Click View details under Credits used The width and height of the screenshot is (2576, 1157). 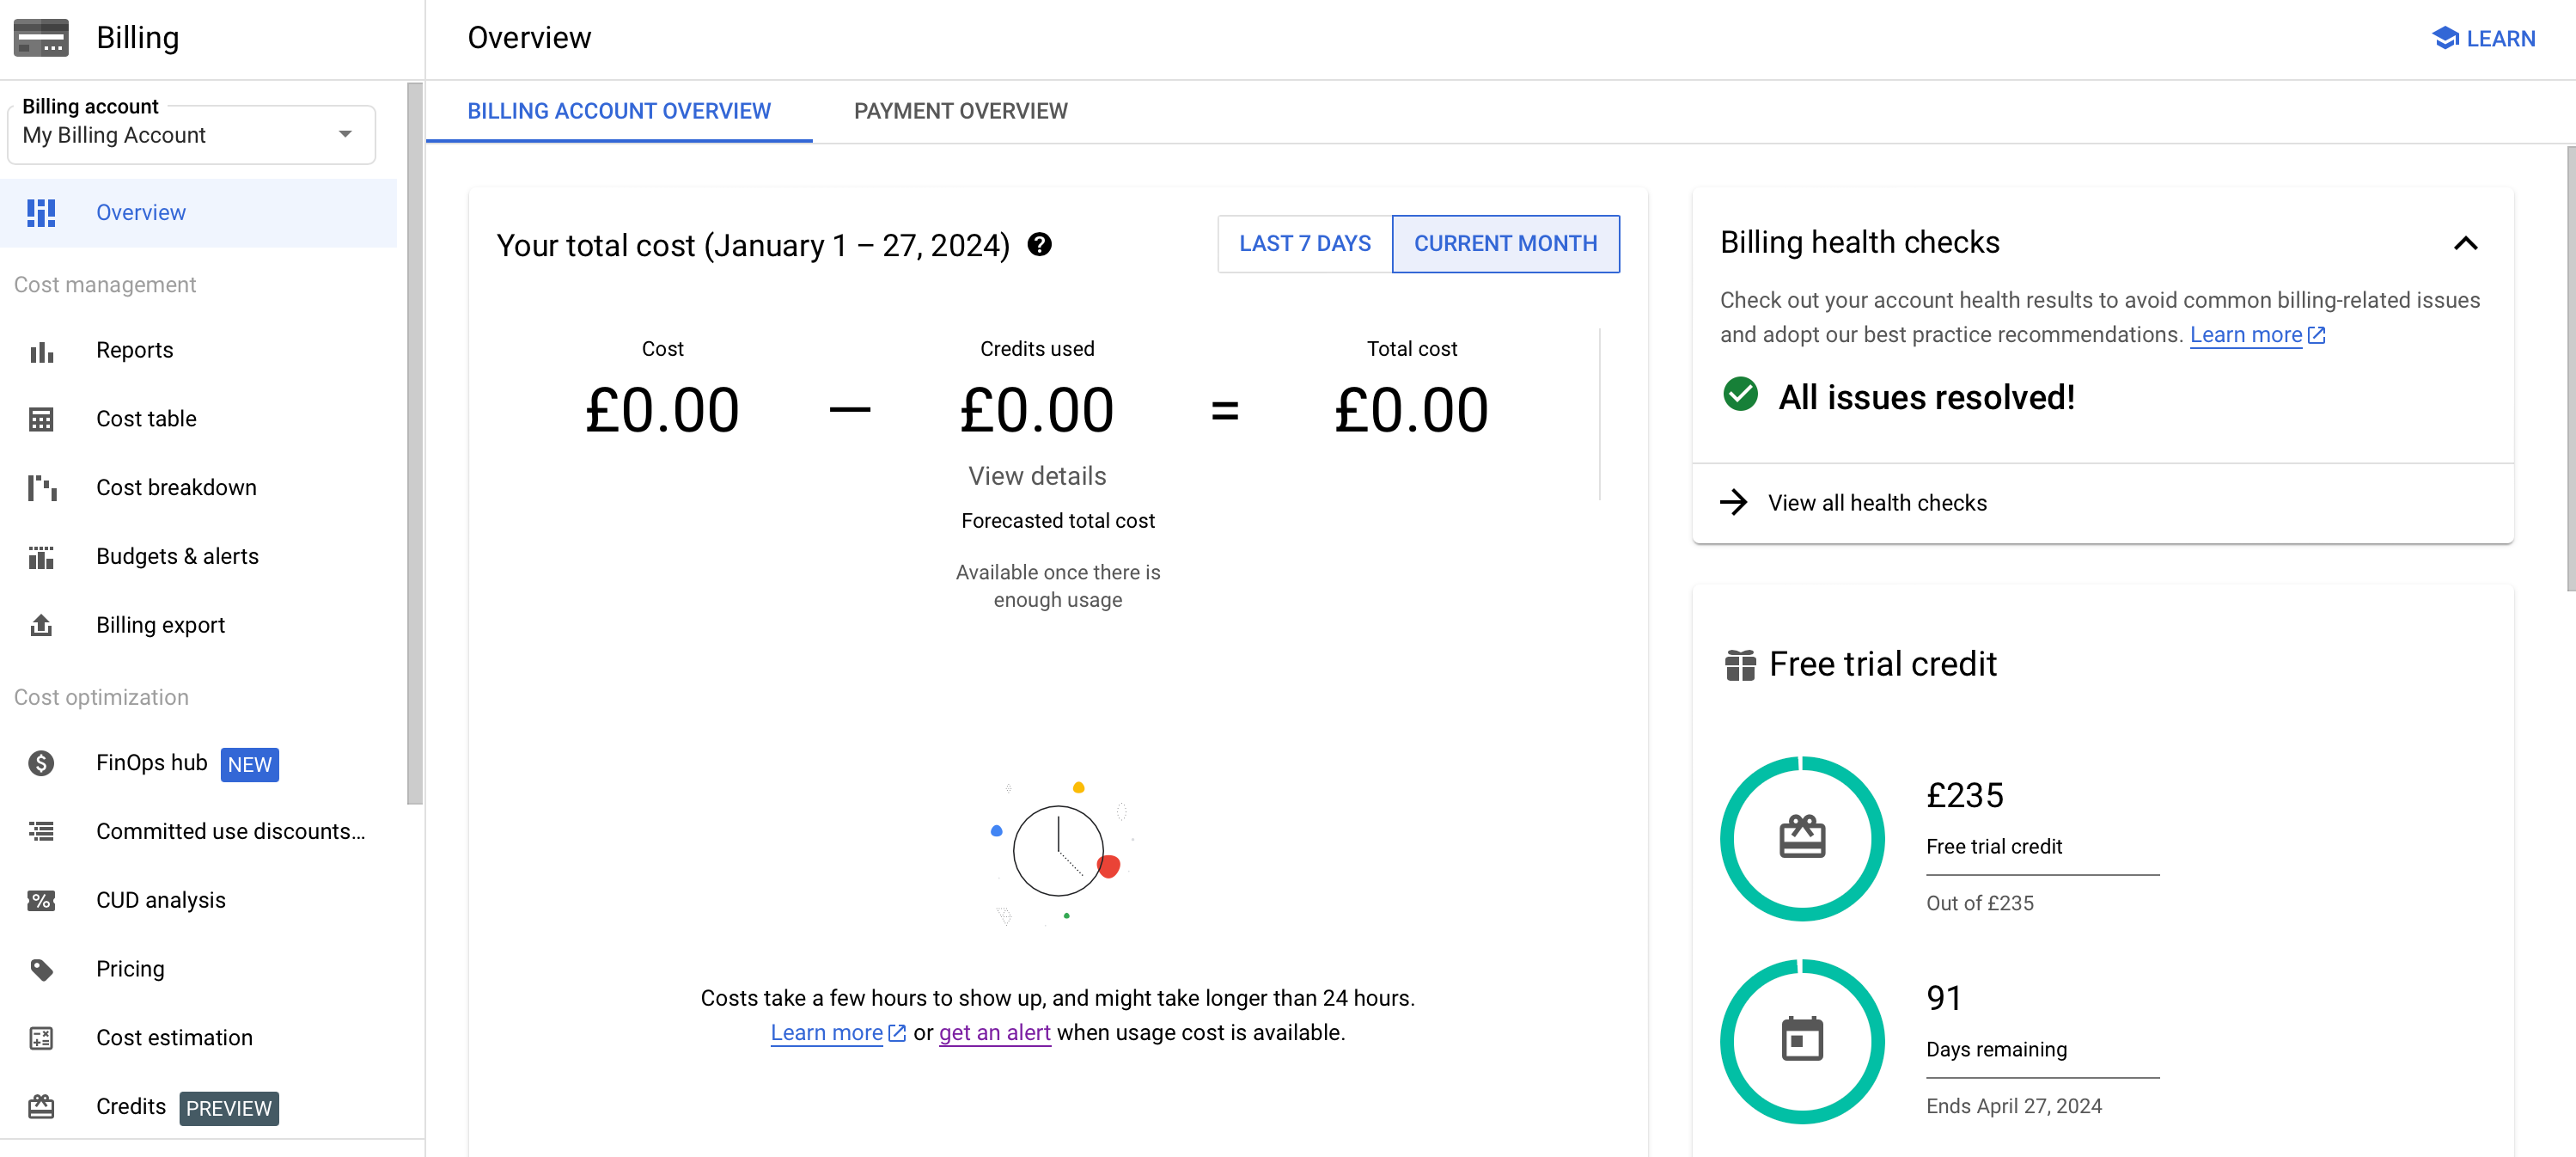tap(1037, 477)
